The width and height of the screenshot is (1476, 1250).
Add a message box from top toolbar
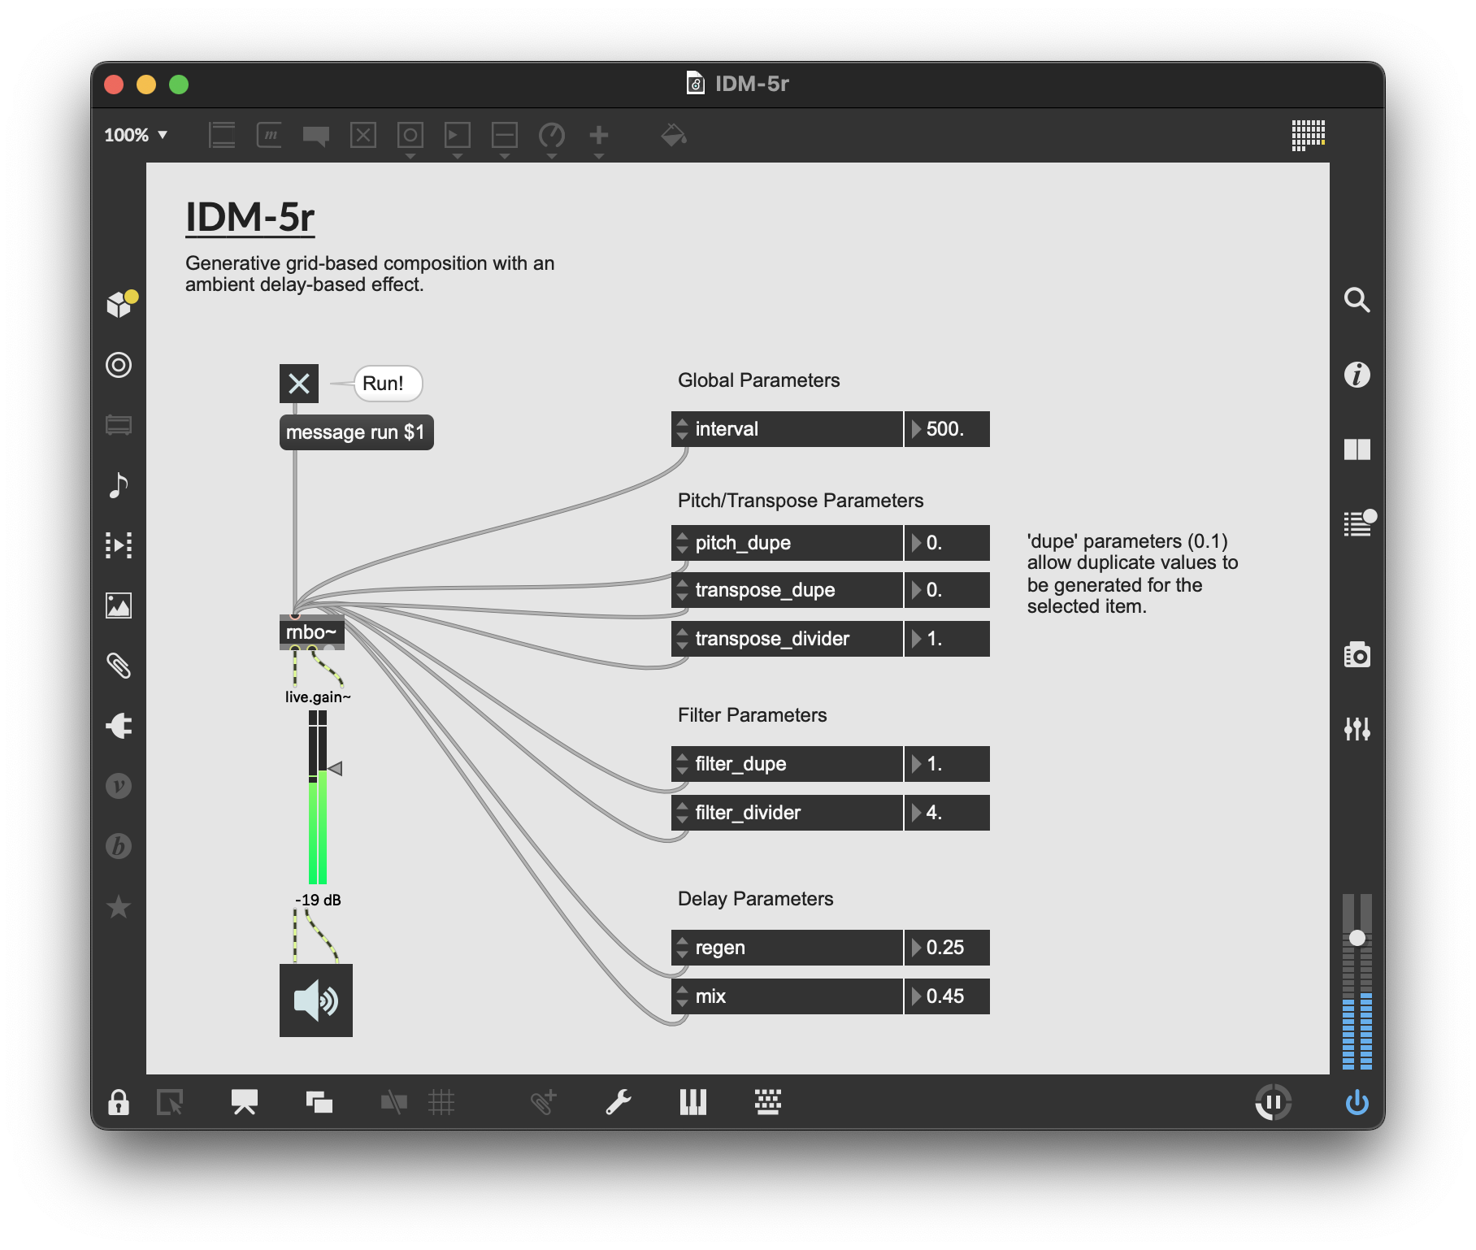(269, 135)
